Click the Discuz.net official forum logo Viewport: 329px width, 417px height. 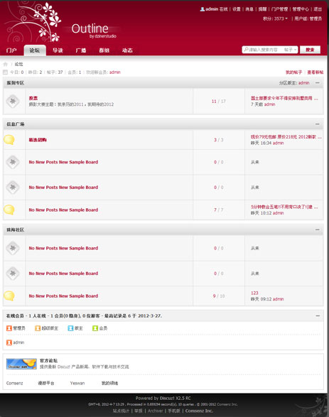pos(21,364)
